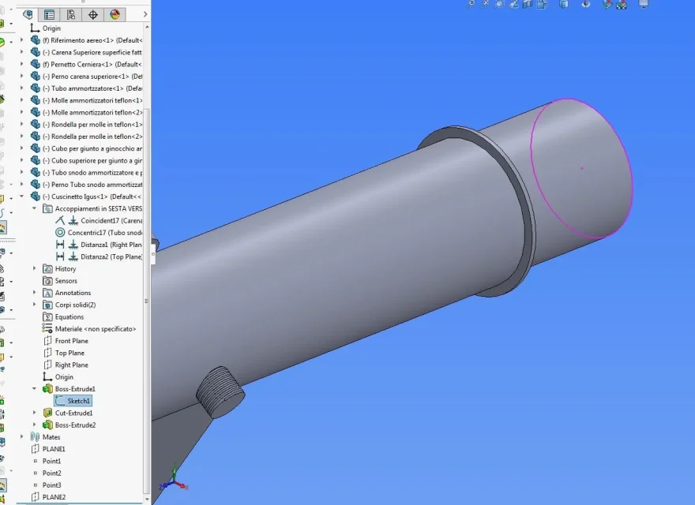Open the FeatureManager design tree tab

[29, 15]
